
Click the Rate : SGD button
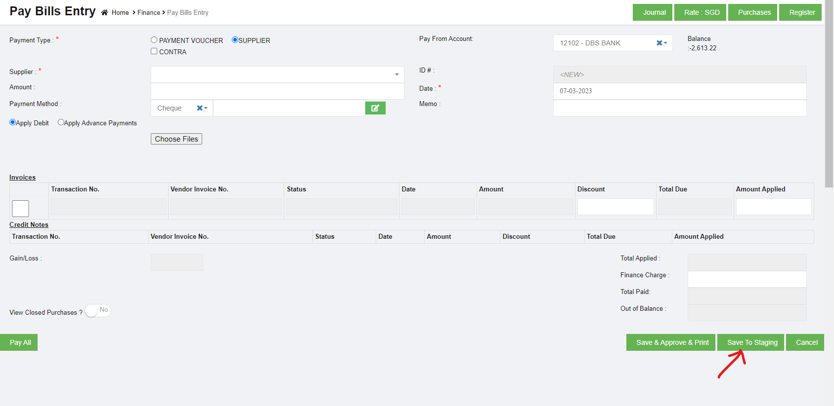(x=702, y=12)
